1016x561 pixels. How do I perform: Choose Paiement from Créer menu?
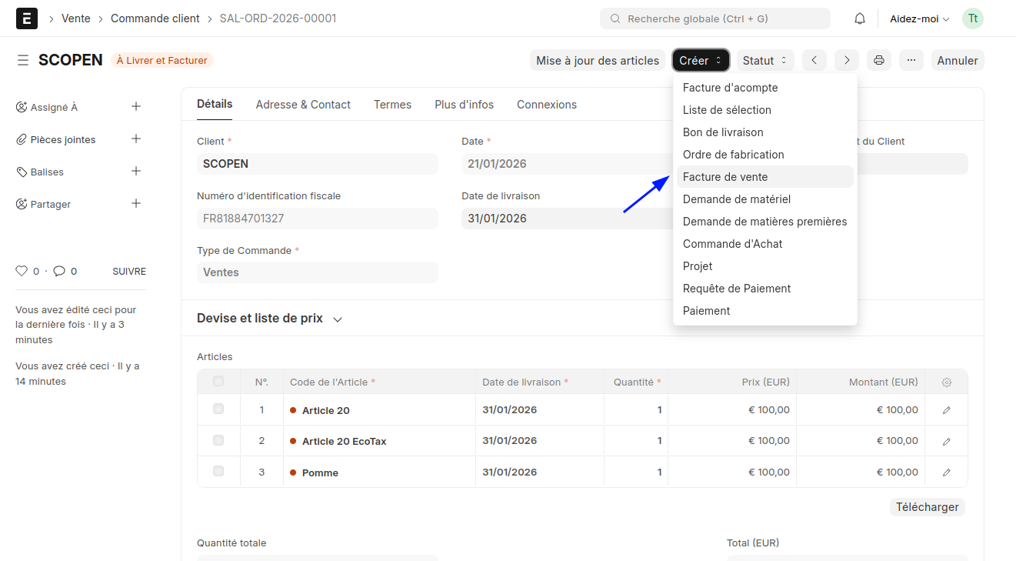765,311
